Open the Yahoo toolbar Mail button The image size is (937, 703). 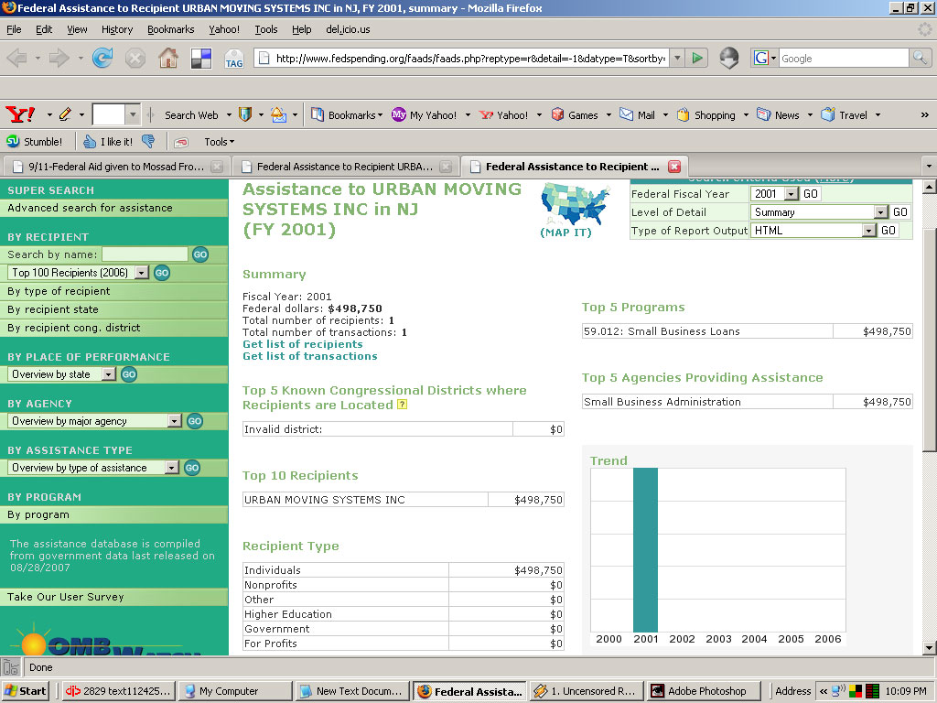[638, 114]
